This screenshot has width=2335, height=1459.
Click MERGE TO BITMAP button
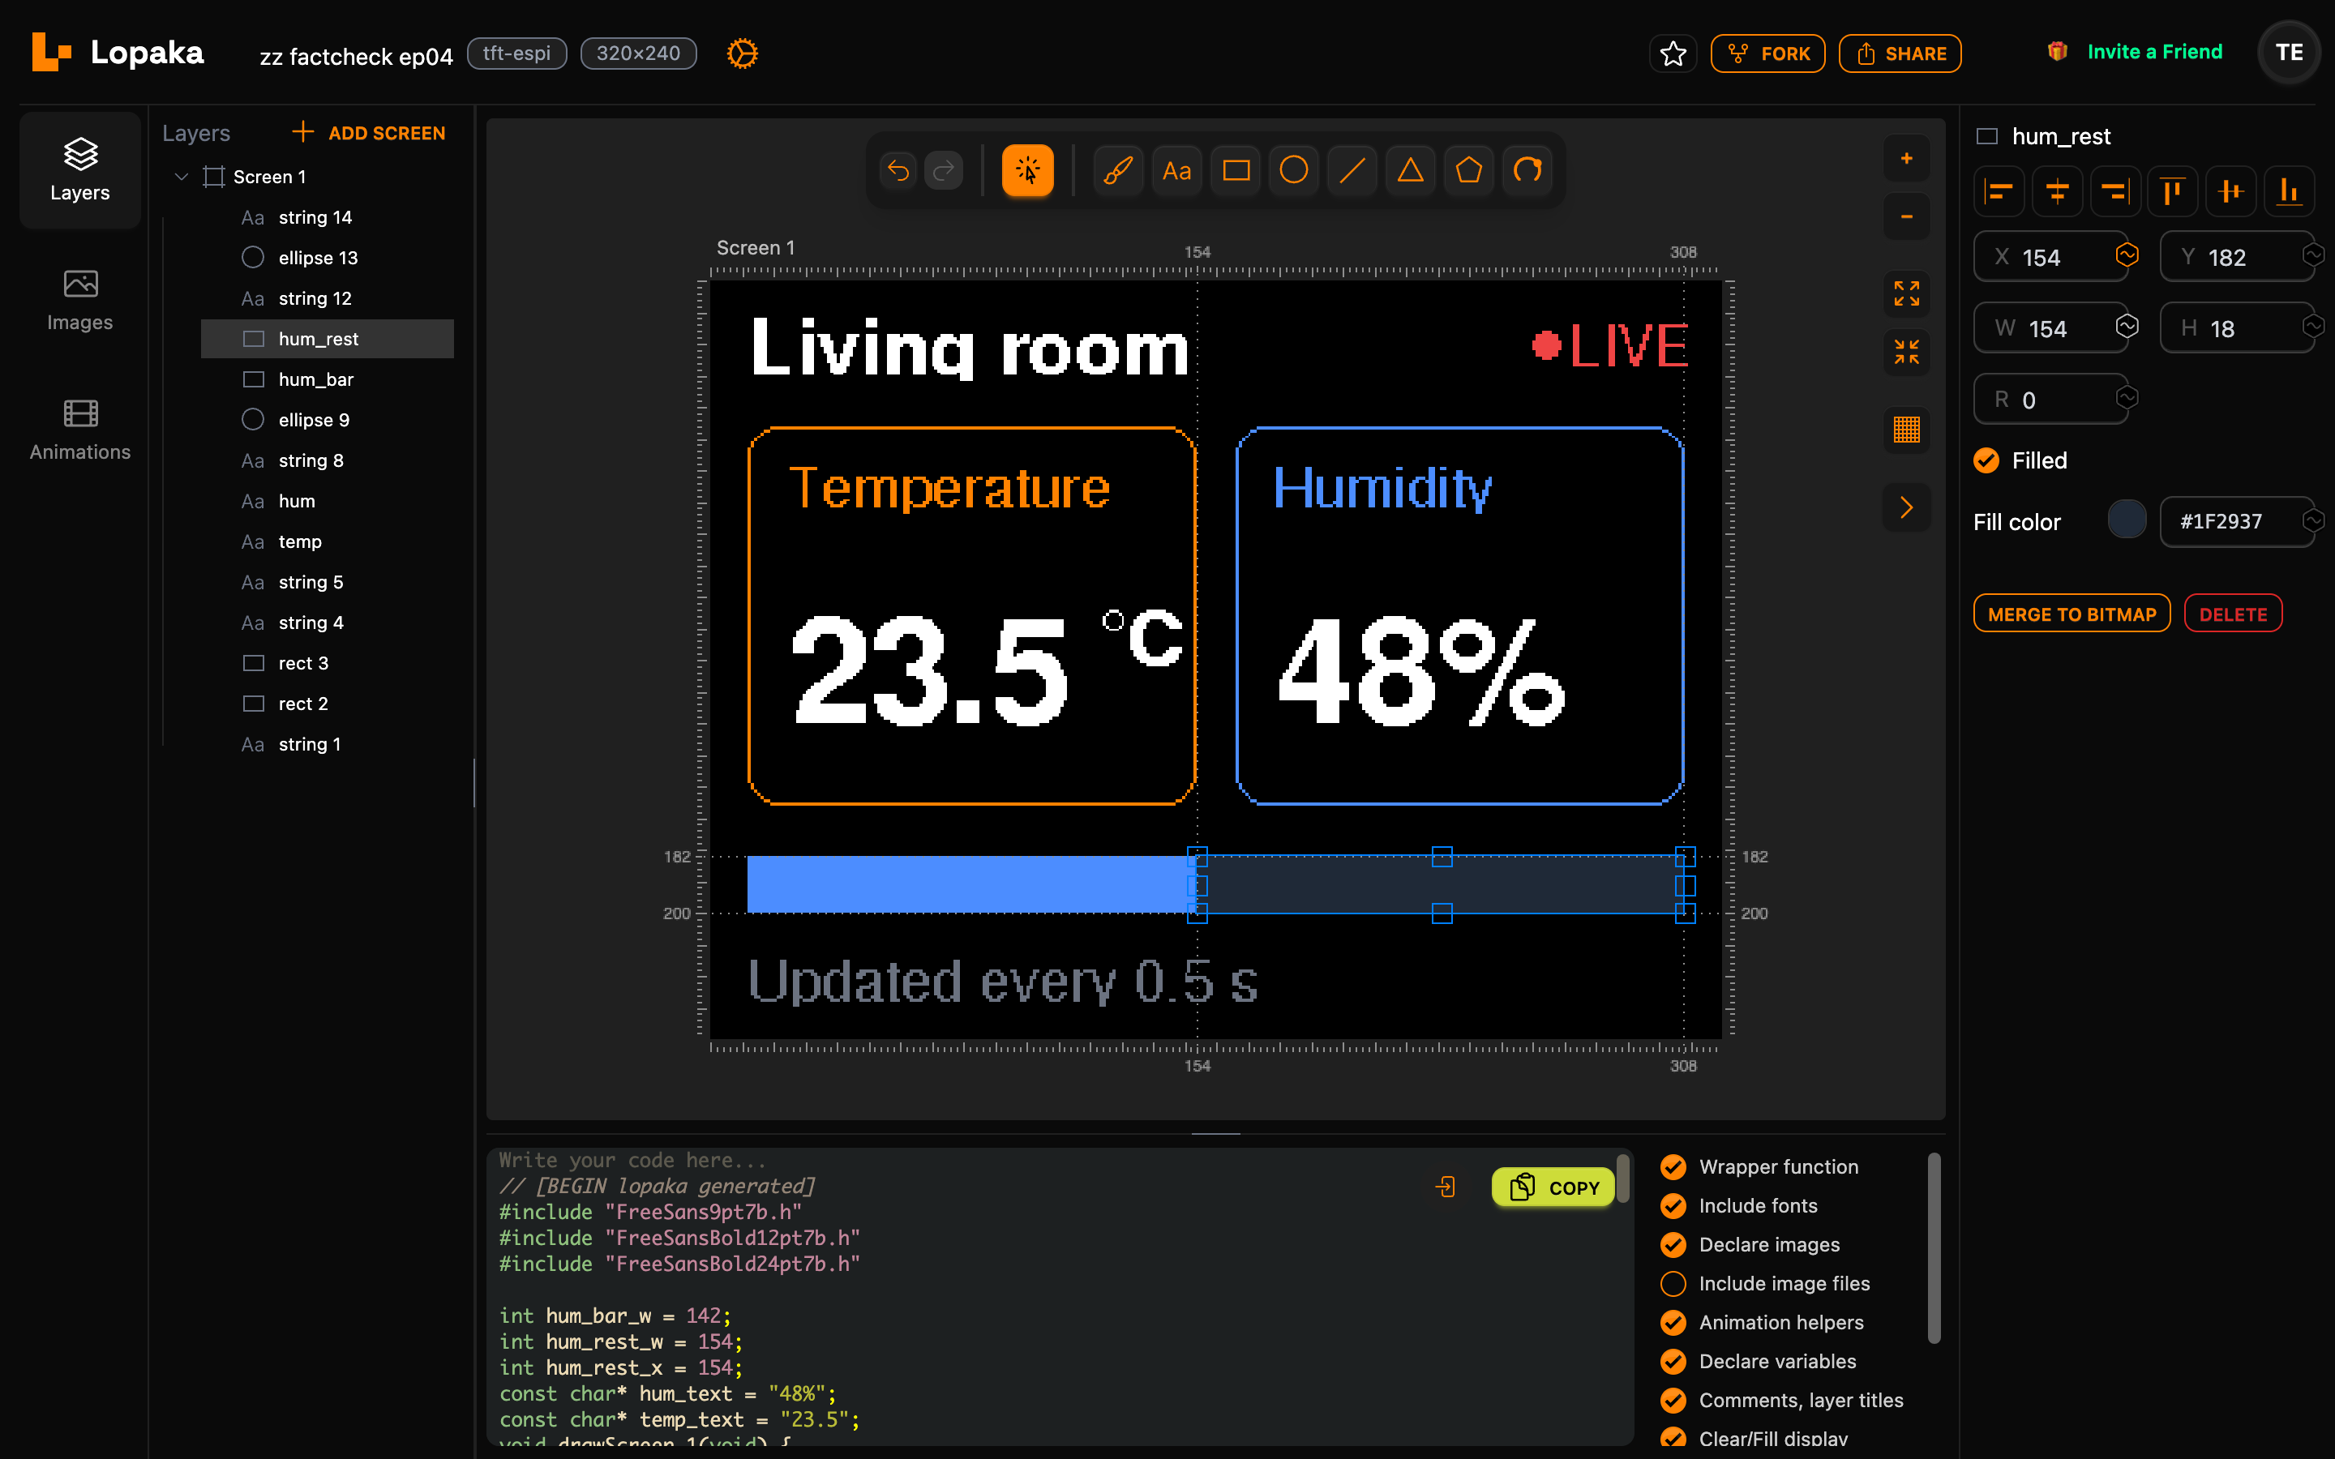pos(2072,614)
